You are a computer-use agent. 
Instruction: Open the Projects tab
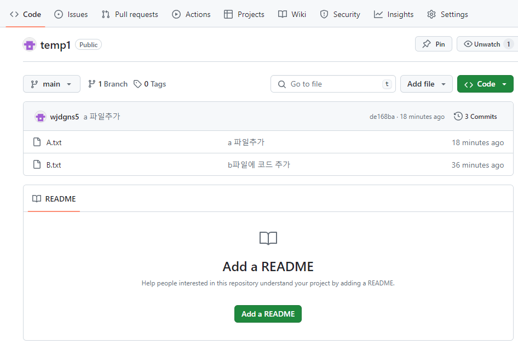[244, 15]
